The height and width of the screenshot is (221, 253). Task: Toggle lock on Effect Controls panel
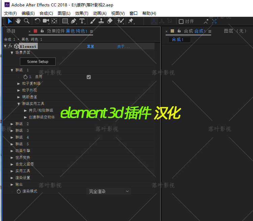[x=42, y=31]
